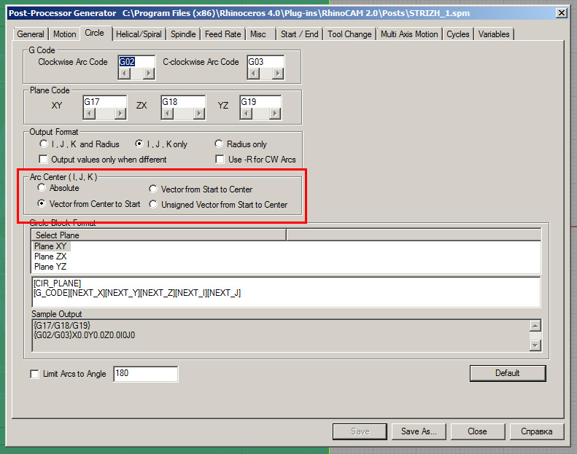
Task: Choose Radius only output format
Action: tap(219, 144)
